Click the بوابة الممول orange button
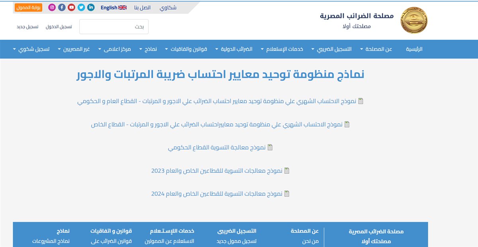Screen dimensions: 478x247 tap(29, 8)
